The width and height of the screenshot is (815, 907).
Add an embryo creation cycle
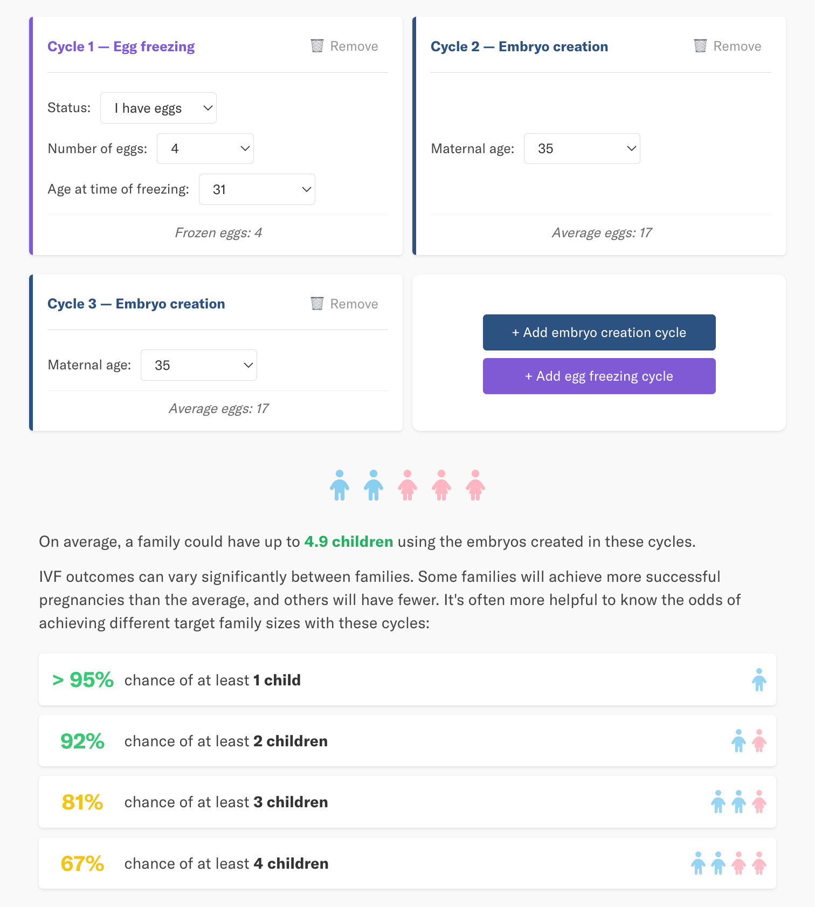tap(599, 333)
